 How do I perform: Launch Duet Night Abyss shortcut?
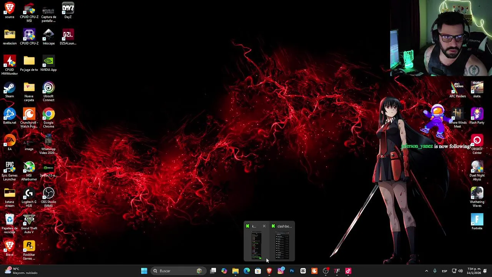point(477,171)
